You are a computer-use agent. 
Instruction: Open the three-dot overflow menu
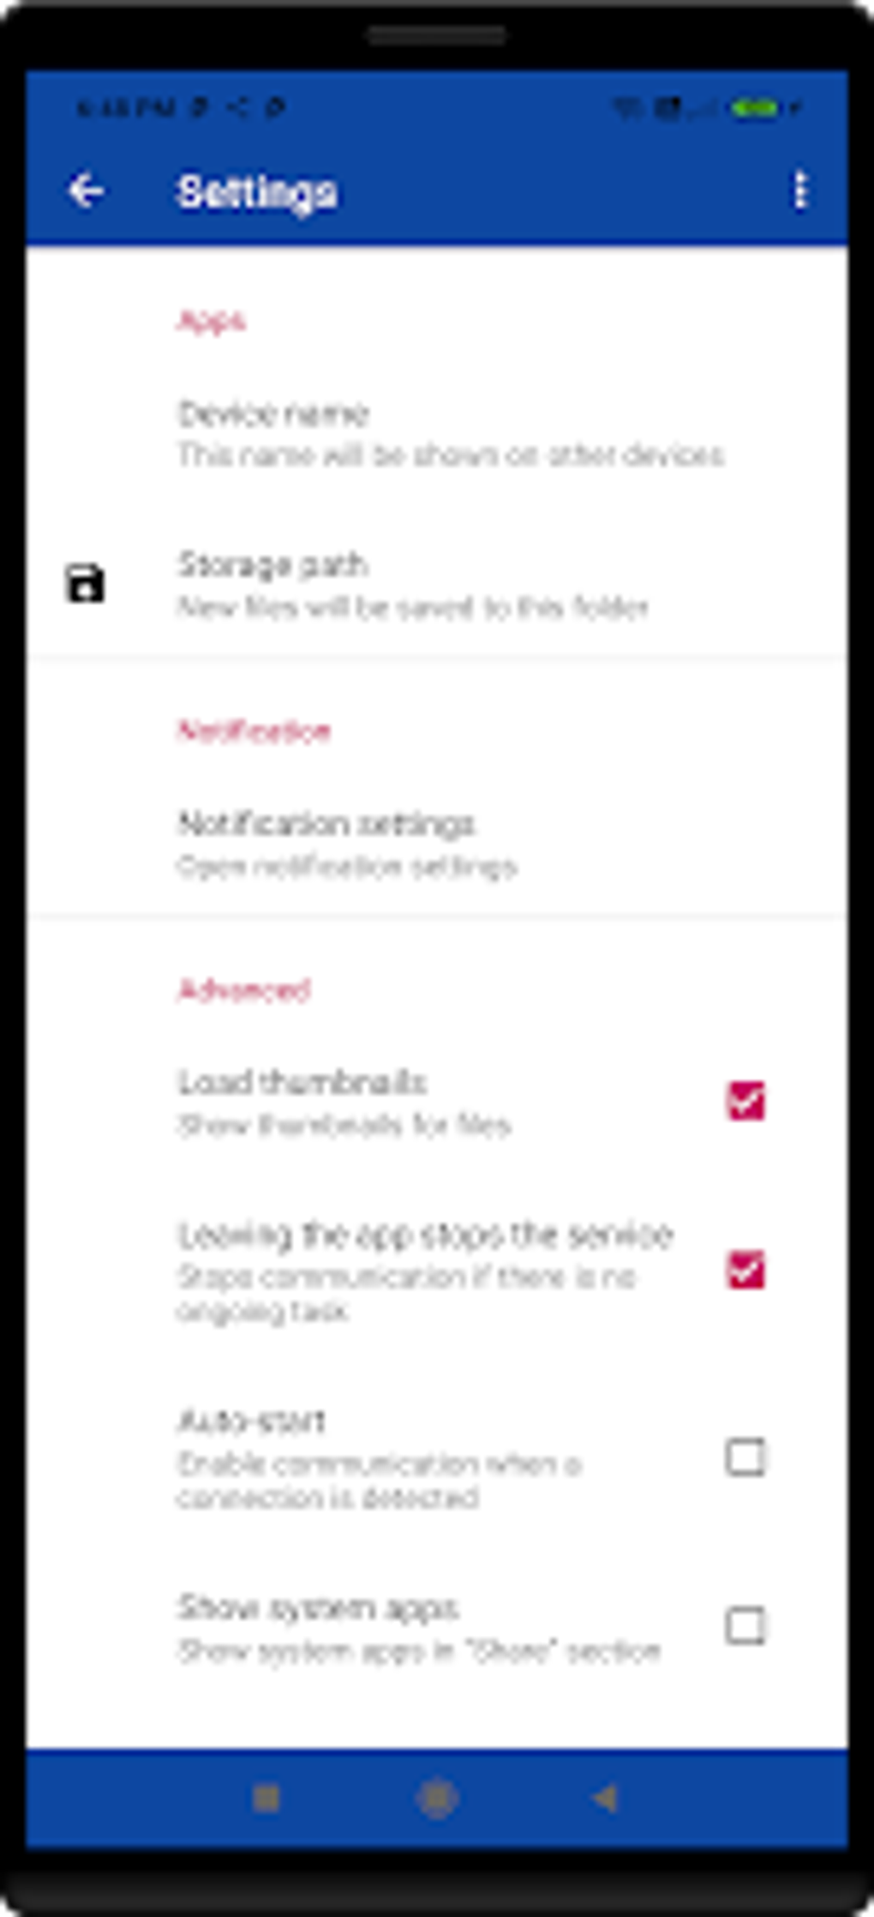(800, 190)
